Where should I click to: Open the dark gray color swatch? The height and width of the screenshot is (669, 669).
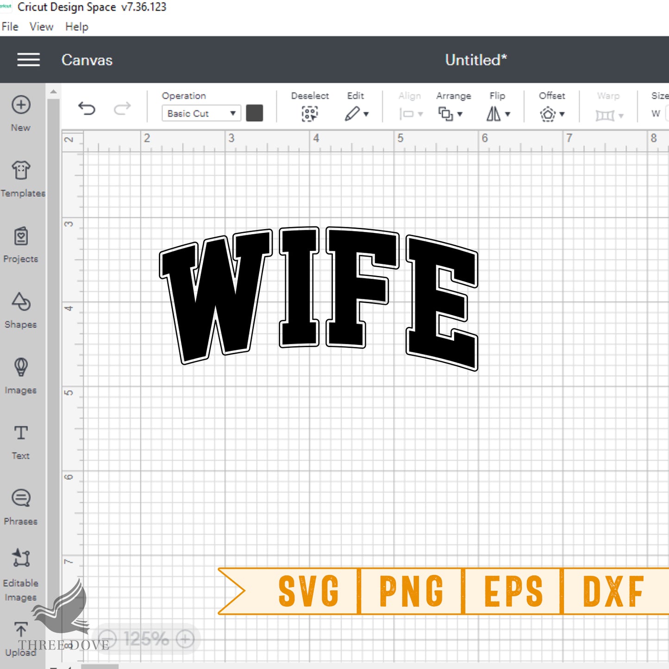[255, 113]
